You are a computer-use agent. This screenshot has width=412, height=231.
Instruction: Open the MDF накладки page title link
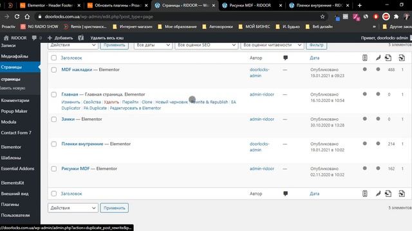[x=77, y=70]
